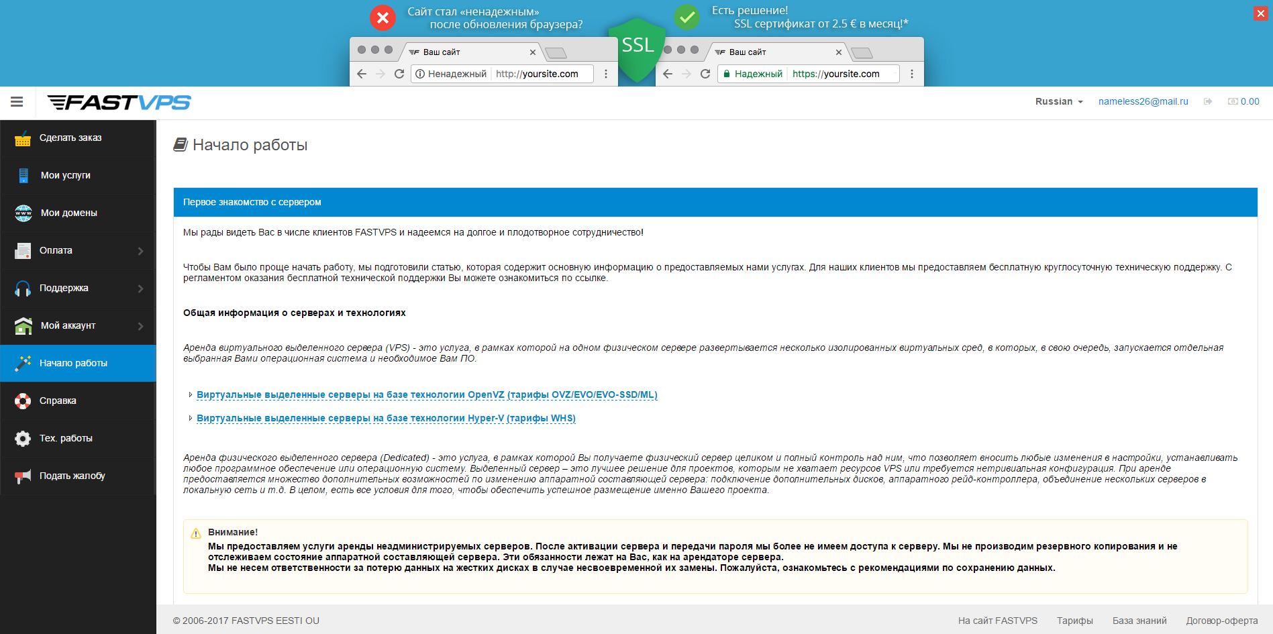Click the house Мой аккаунт icon
Image resolution: width=1273 pixels, height=634 pixels.
coord(23,326)
